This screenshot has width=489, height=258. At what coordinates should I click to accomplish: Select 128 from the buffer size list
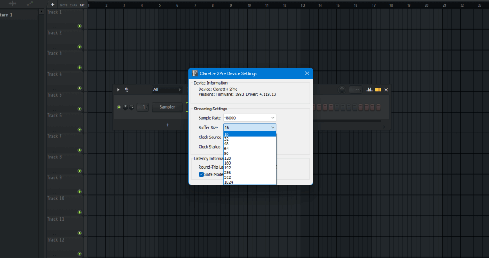pos(228,158)
